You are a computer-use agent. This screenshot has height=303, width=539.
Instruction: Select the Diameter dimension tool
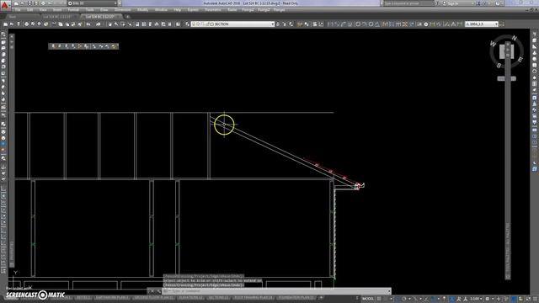coord(371,24)
